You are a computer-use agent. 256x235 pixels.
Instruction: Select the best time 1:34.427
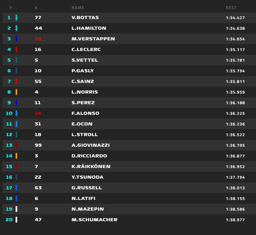coord(235,18)
